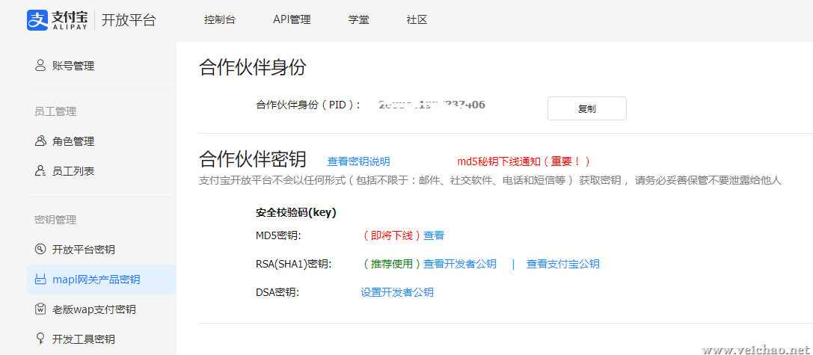Click the 合作伙伴密钥 heading
The width and height of the screenshot is (813, 355).
[253, 159]
